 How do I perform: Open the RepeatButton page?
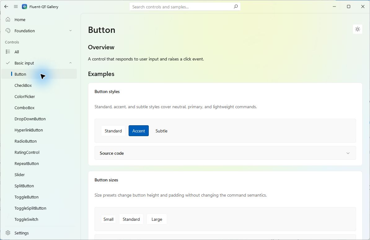(x=26, y=163)
